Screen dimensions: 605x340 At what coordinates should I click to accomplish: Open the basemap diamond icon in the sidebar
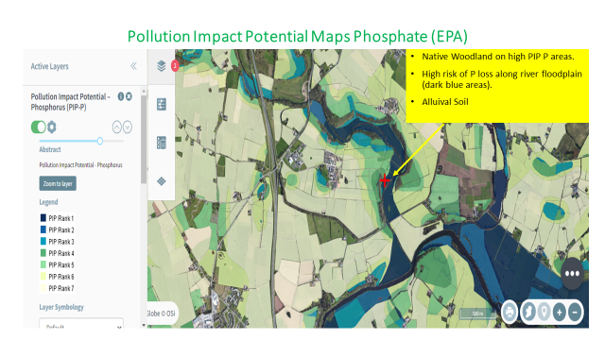[x=162, y=180]
